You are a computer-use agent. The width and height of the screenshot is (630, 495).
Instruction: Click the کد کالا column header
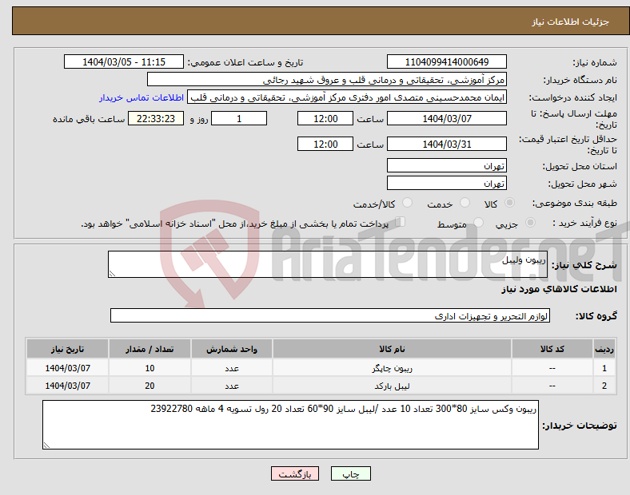tap(552, 349)
